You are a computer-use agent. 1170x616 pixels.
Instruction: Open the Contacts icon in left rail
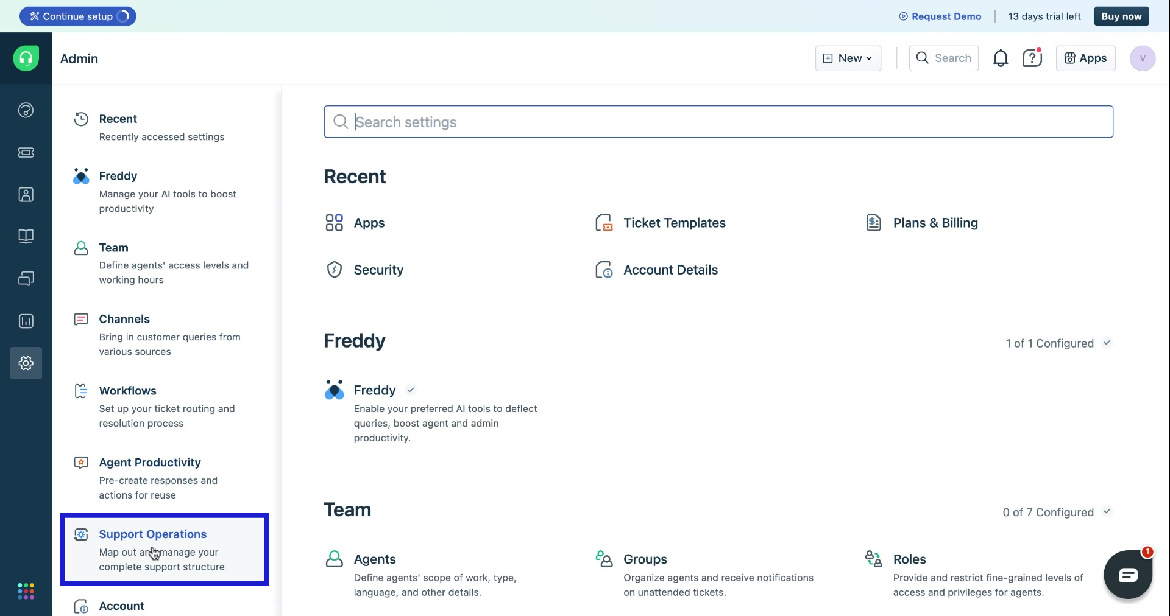[26, 194]
